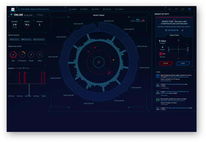Viewport: 206px width, 142px height.
Task: Click the search magnifier icon
Action: coord(18,9)
